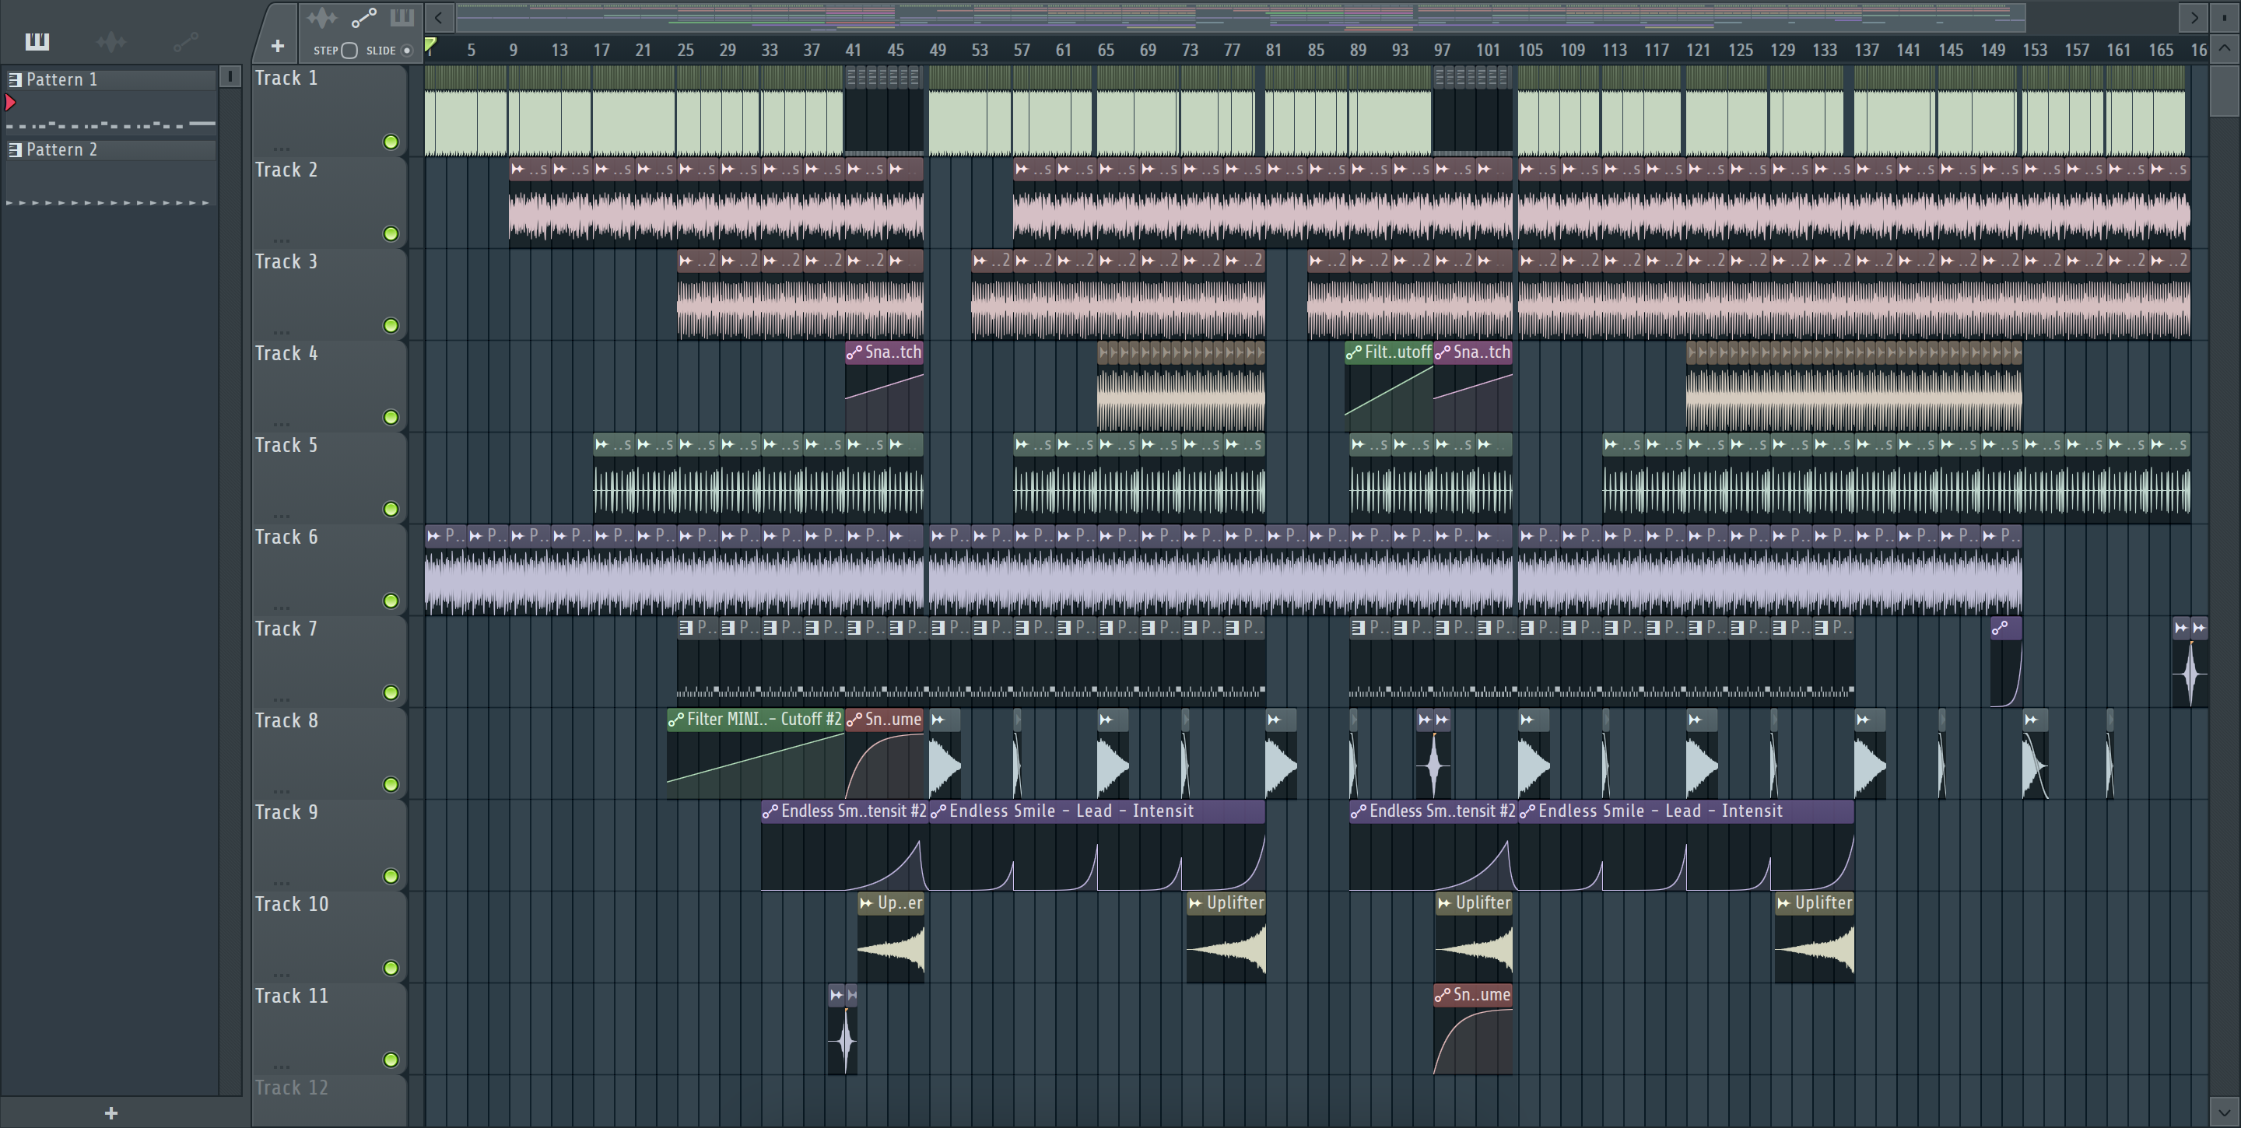Click the piano-roll icon next to Pattern 1
Image resolution: width=2241 pixels, height=1128 pixels.
click(15, 79)
